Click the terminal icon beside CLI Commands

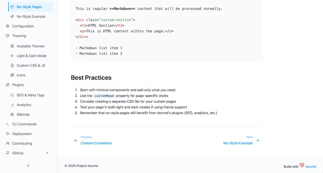7,124
